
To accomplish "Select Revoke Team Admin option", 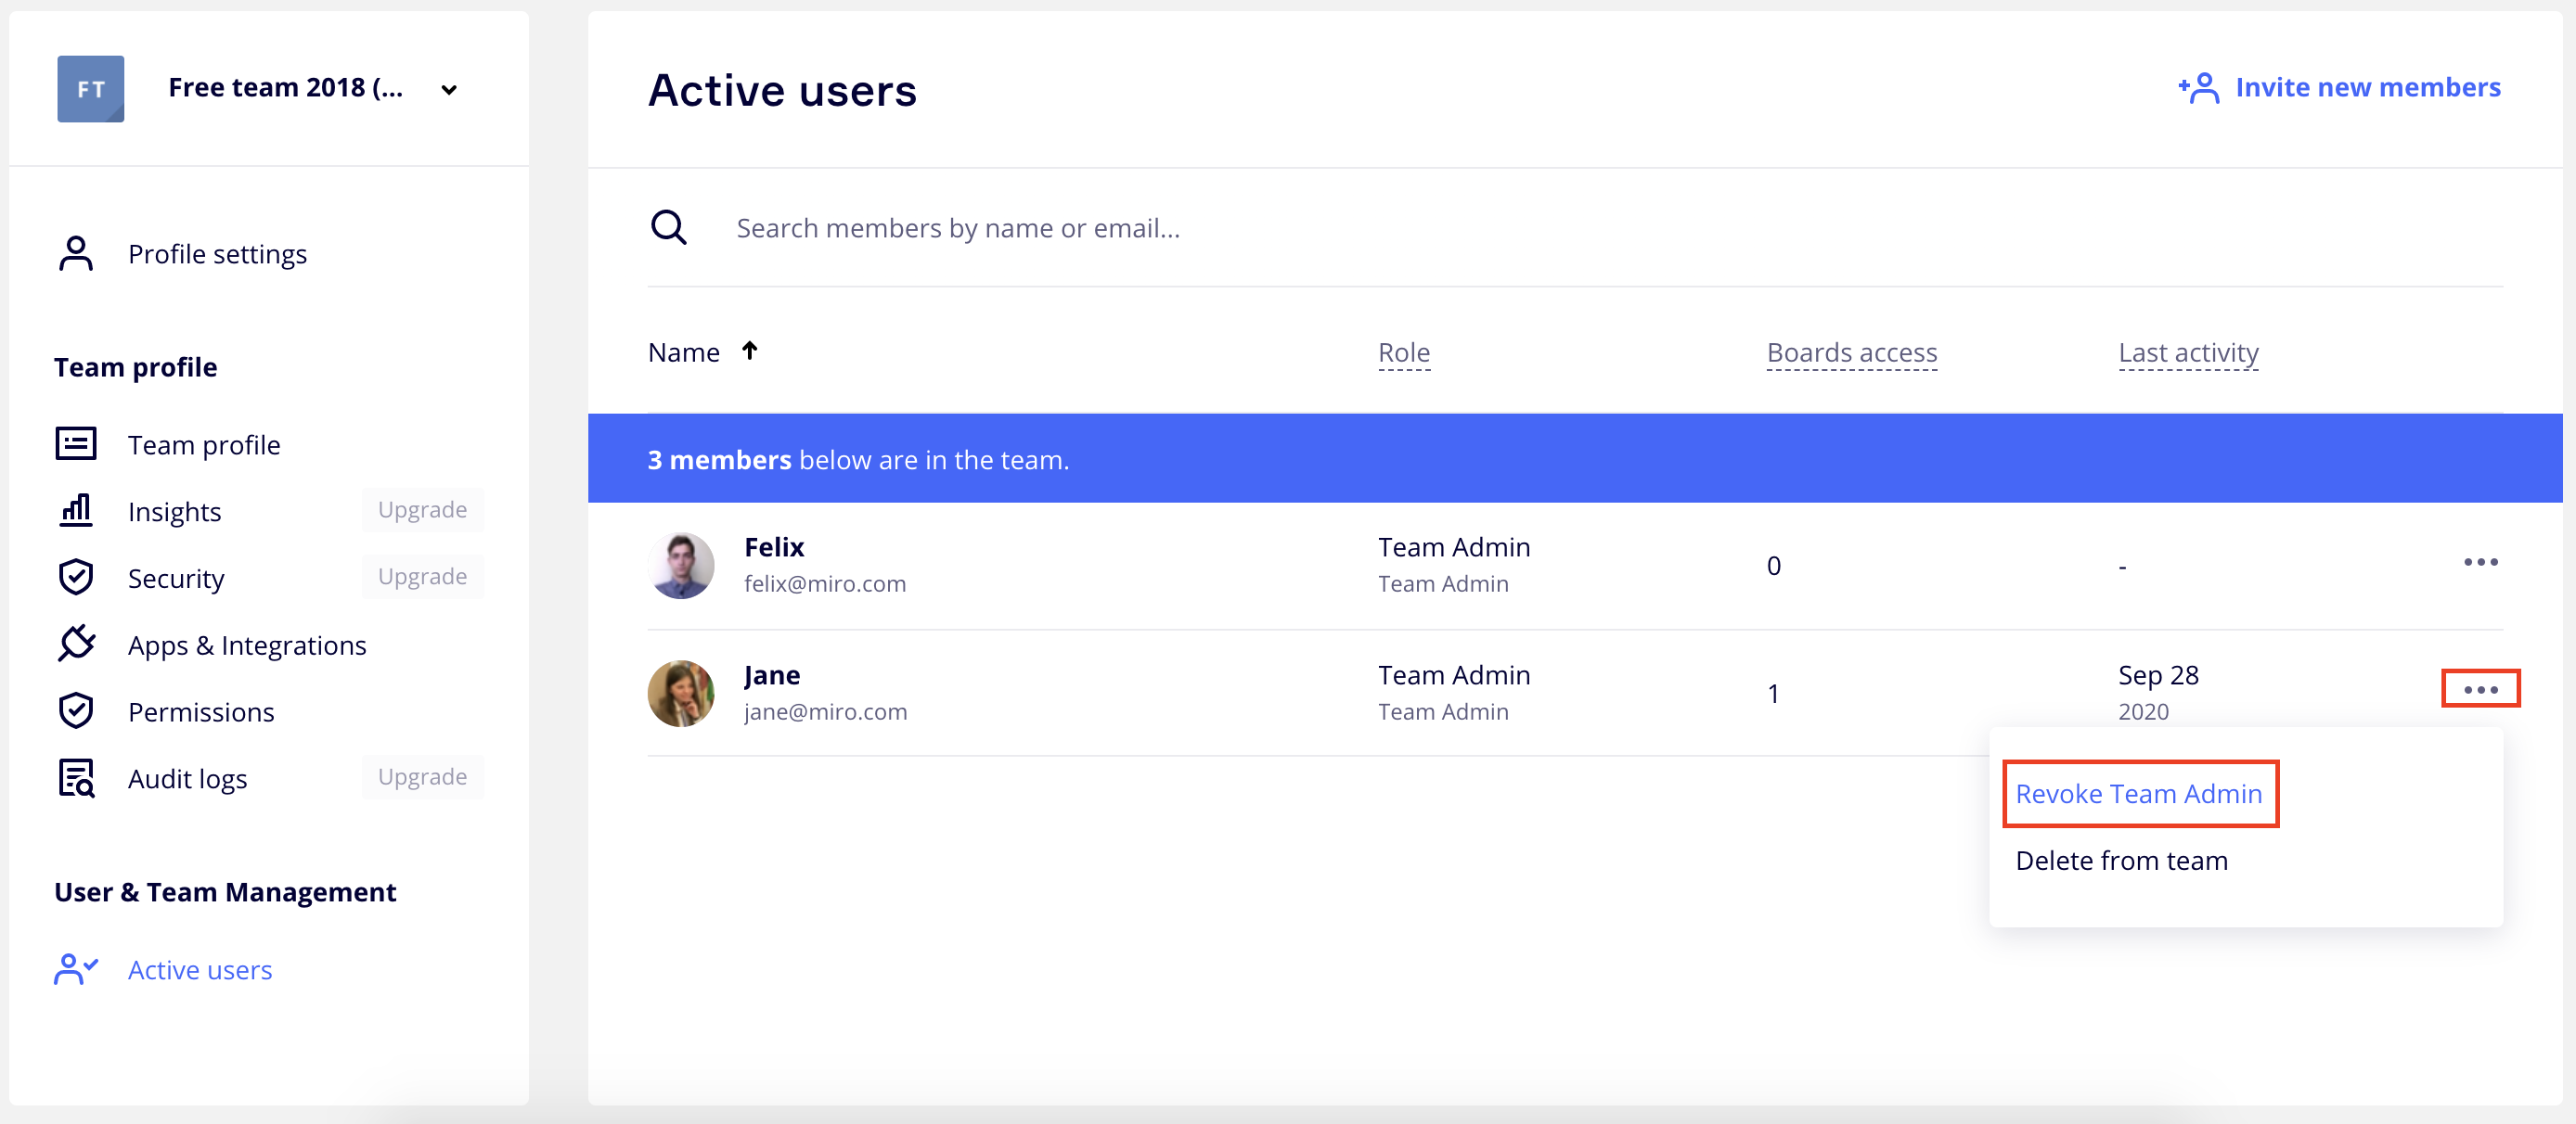I will tap(2138, 793).
